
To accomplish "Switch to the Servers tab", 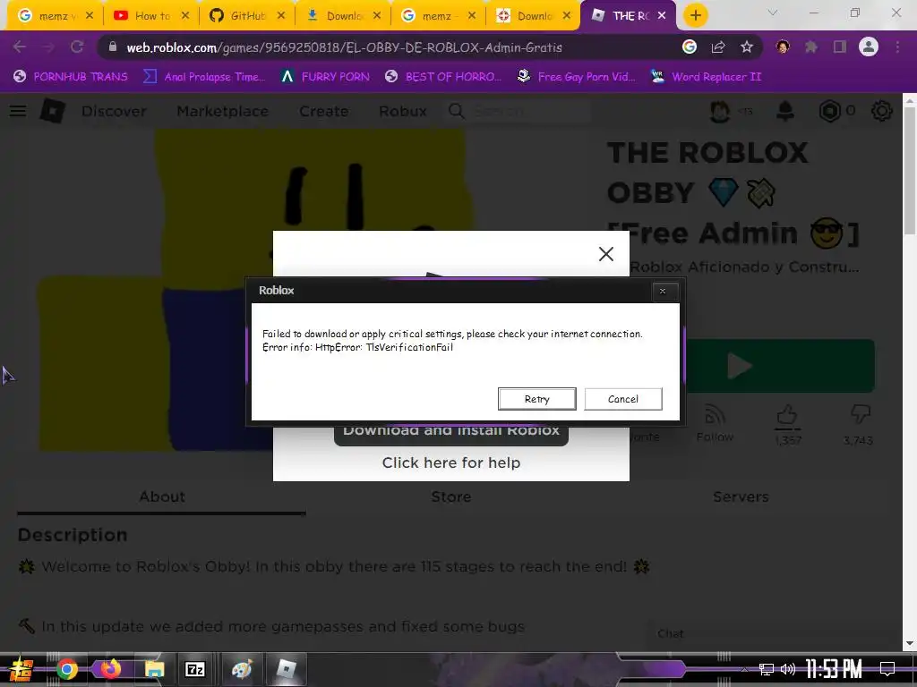I will (741, 496).
